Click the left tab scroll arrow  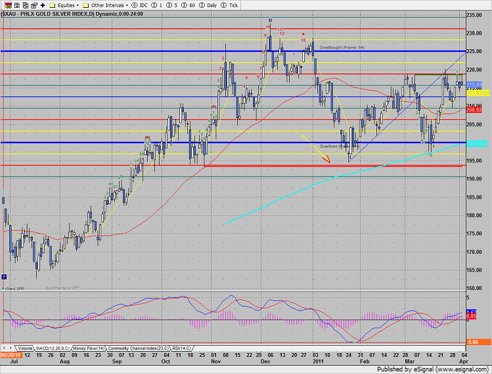coord(4,348)
